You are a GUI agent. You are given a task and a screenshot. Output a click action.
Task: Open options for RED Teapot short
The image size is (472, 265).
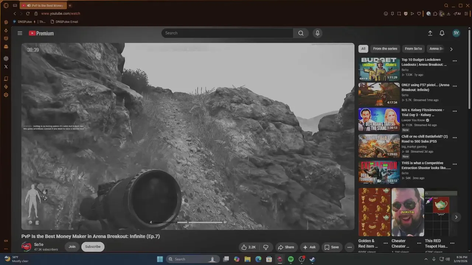[452, 243]
